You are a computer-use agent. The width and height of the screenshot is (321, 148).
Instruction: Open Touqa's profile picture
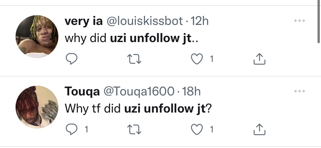coord(37,107)
